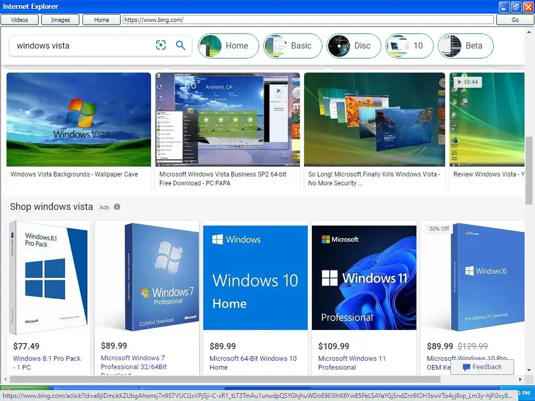Open the Vista Business SP2 screenshot thumbnail

pyautogui.click(x=228, y=120)
